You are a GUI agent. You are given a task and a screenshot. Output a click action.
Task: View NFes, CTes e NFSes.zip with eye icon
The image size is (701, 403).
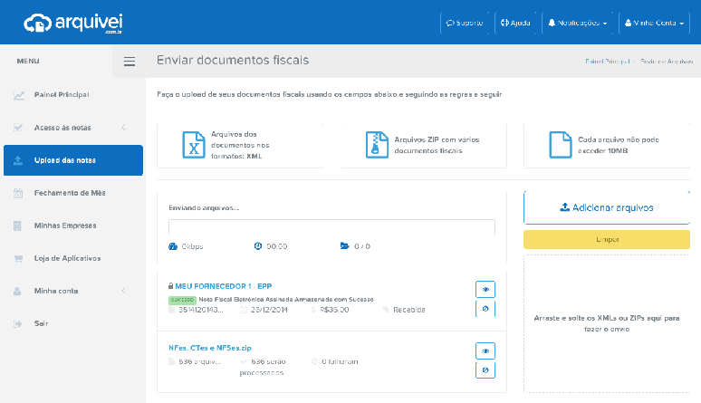coord(485,350)
